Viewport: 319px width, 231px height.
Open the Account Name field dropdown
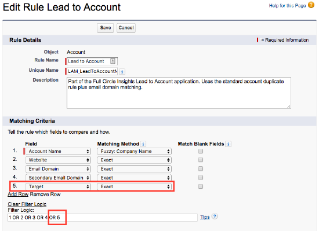(x=58, y=151)
